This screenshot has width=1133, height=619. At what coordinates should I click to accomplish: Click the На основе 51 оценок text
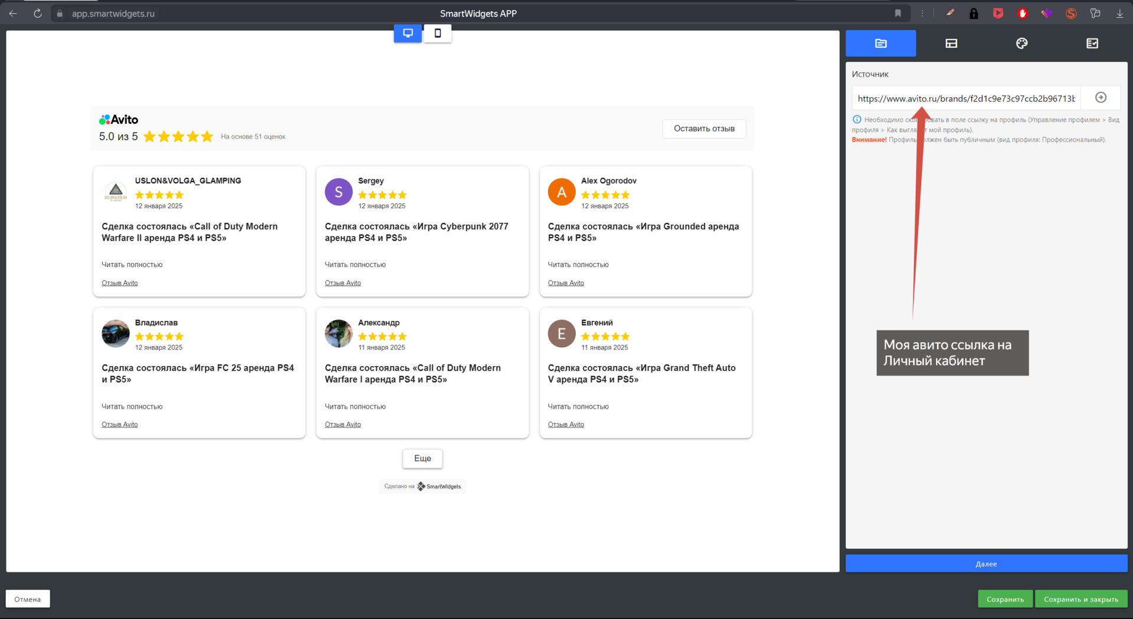point(253,137)
